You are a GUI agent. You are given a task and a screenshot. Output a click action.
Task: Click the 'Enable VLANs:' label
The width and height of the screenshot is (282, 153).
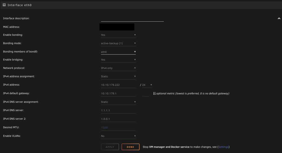pyautogui.click(x=12, y=136)
